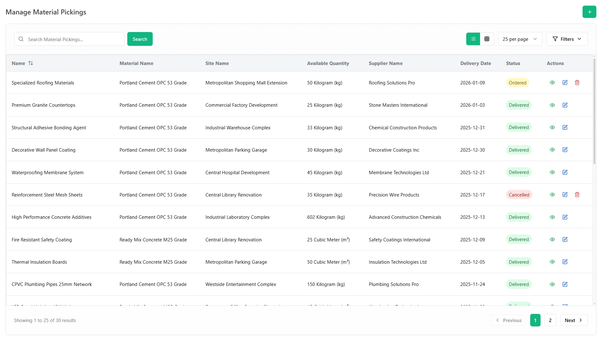View Structural Adhesive Bonding Agent record
This screenshot has height=339, width=602.
(552, 127)
